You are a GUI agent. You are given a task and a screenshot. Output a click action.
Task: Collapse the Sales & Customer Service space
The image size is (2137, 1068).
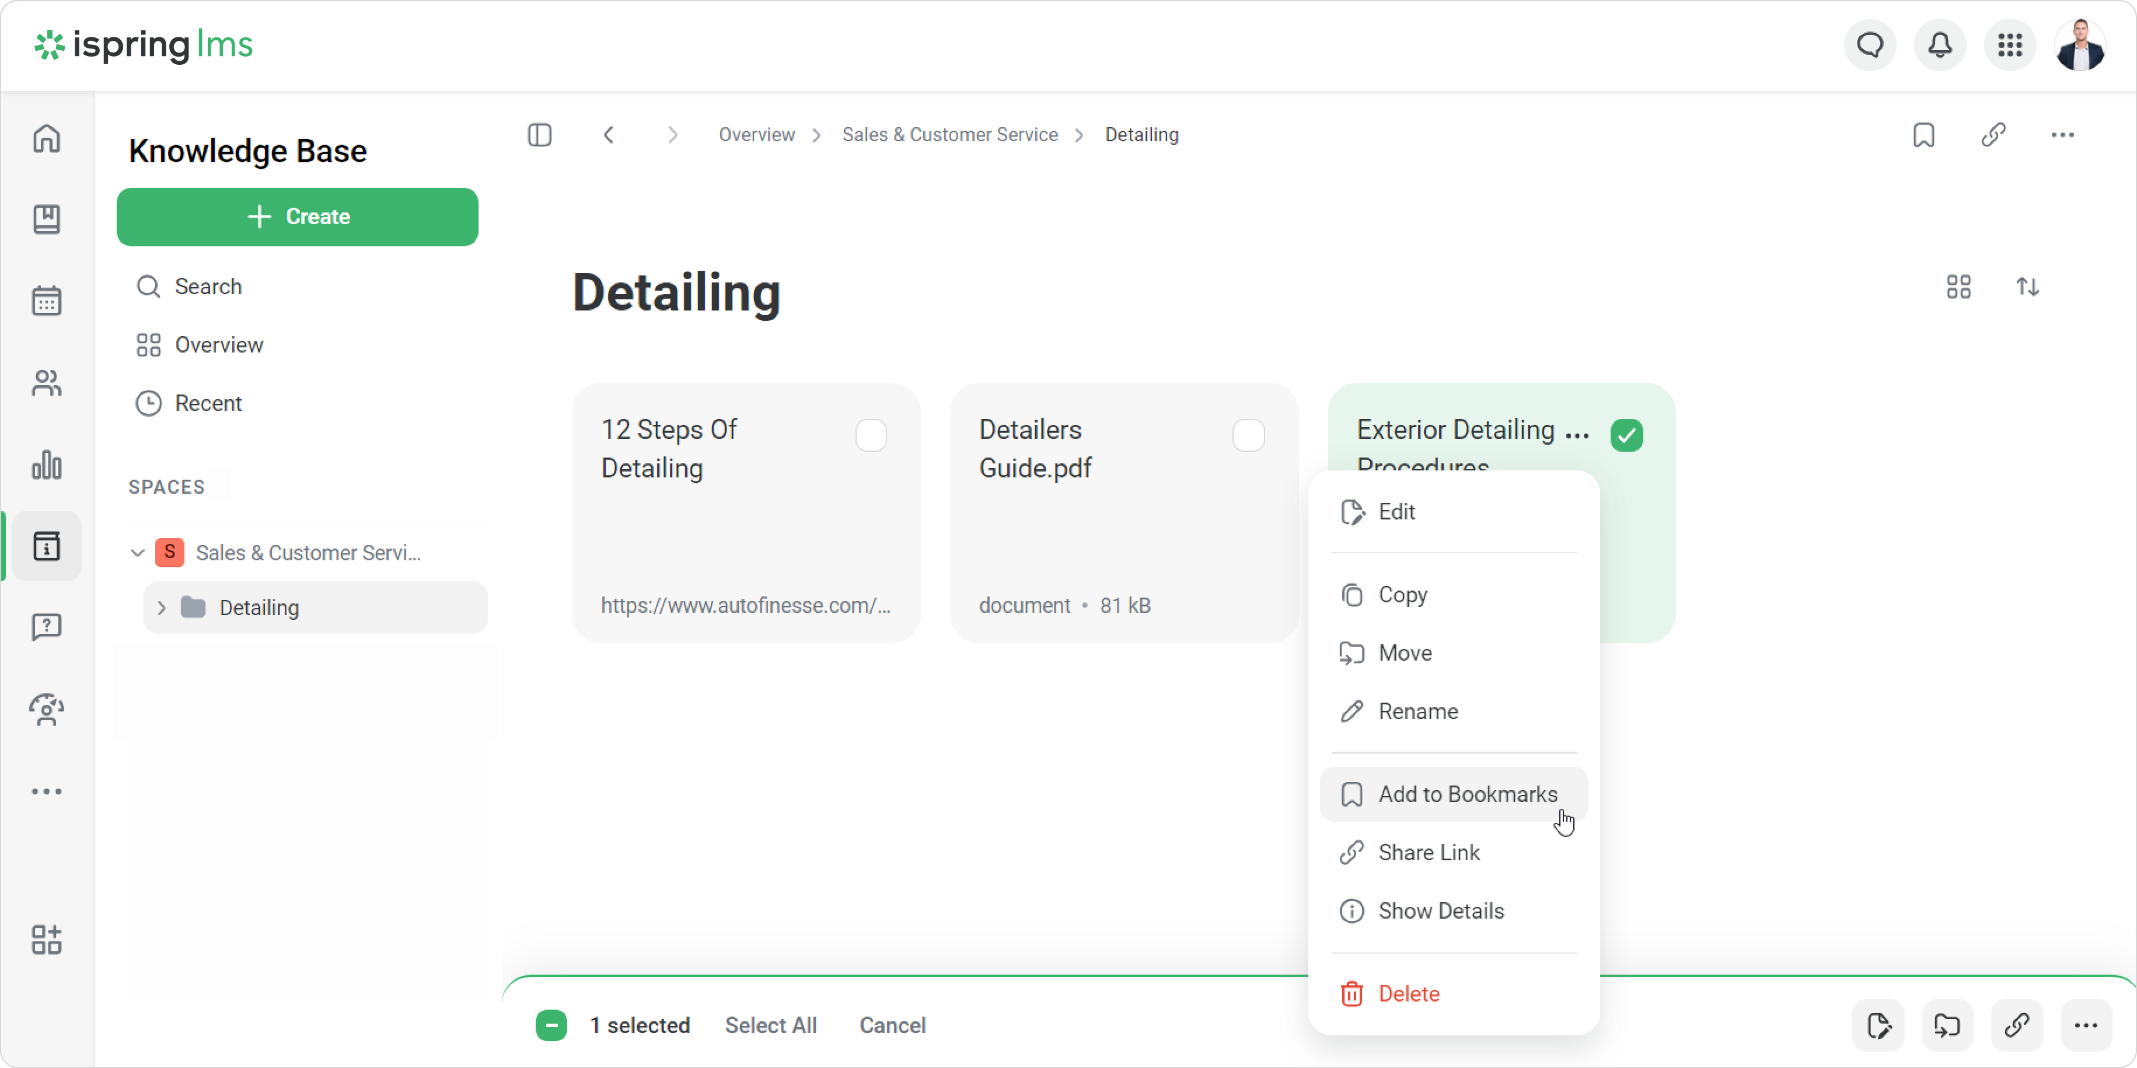pos(138,553)
